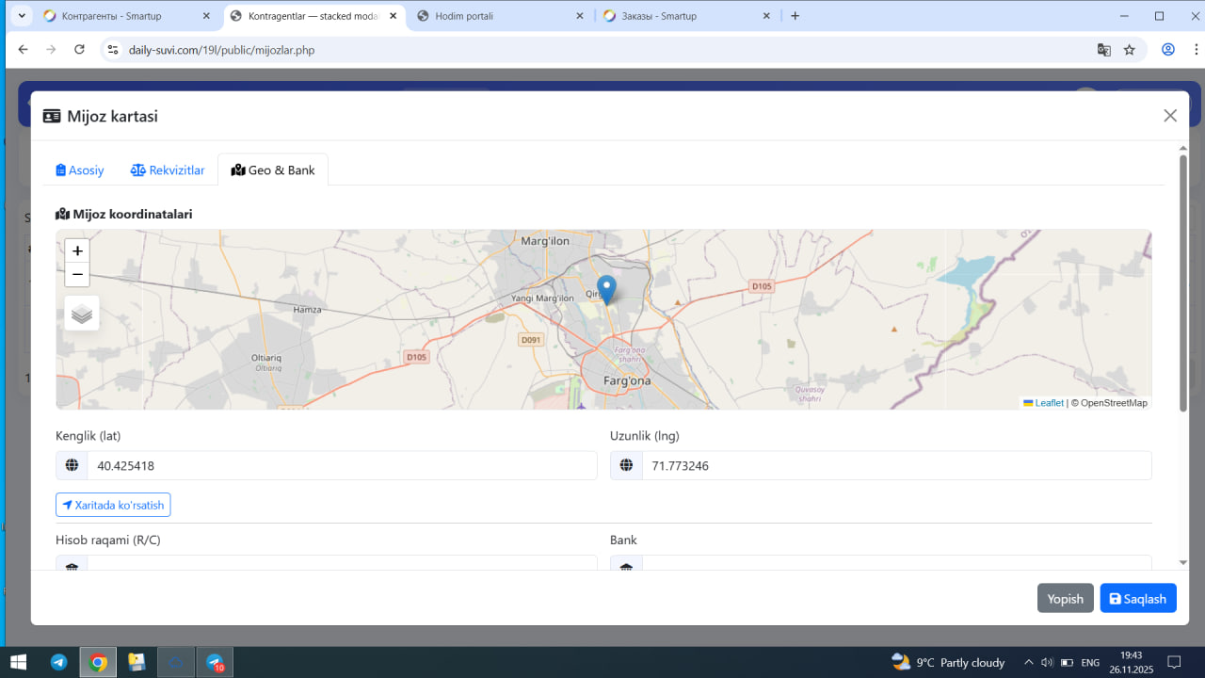The width and height of the screenshot is (1205, 678).
Task: Expand the Chrome tab search dropdown
Action: pyautogui.click(x=22, y=16)
